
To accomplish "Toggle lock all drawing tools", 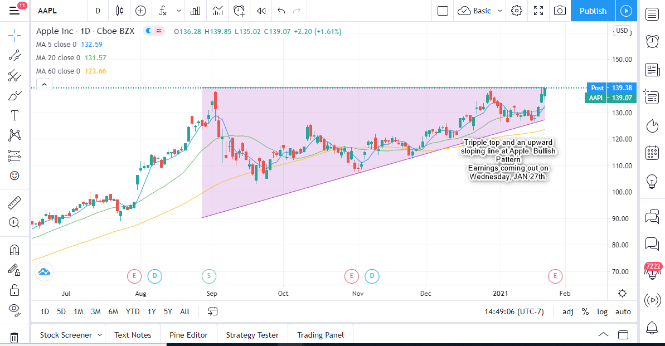I will (x=14, y=290).
